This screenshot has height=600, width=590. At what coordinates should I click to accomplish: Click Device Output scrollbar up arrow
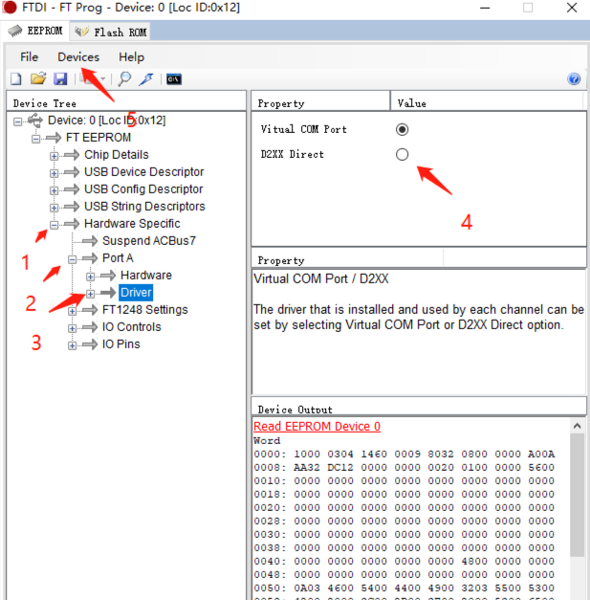[577, 426]
